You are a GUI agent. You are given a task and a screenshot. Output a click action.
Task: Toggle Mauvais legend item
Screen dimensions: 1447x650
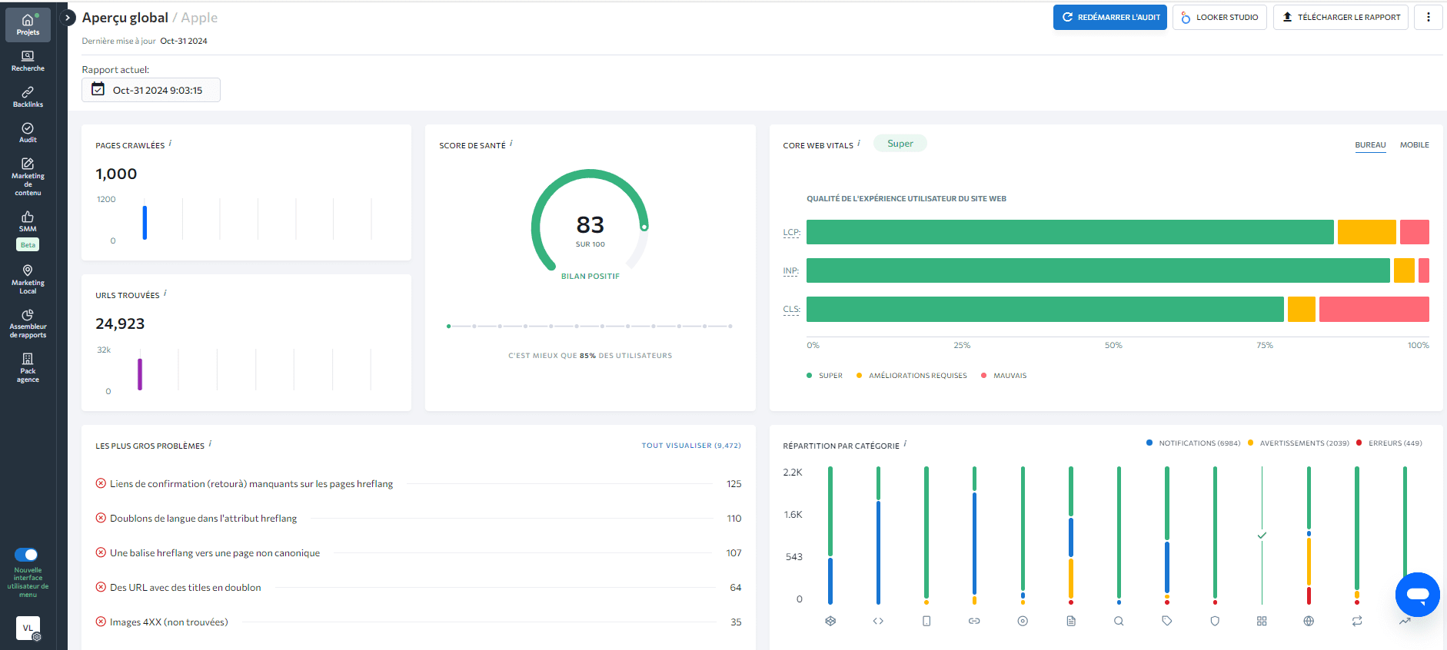(x=1004, y=376)
